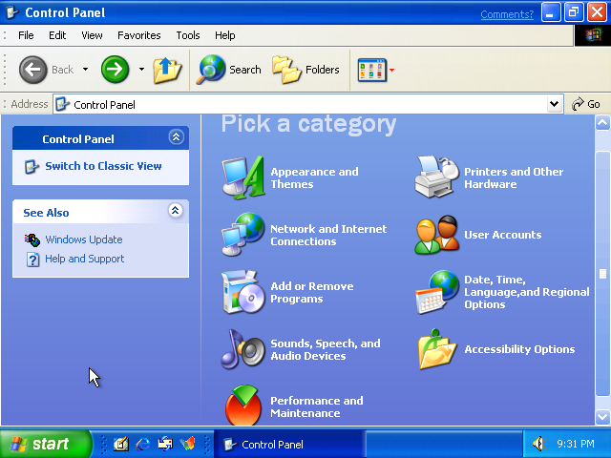Open Performance and Maintenance pie chart icon
611x458 pixels.
click(243, 405)
